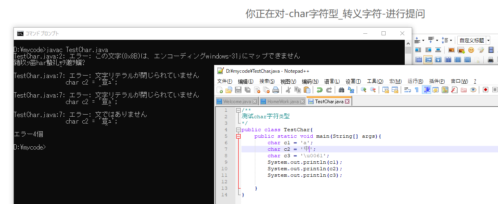Expand paragraph spacing-before dropdown arrow

pyautogui.click(x=423, y=40)
